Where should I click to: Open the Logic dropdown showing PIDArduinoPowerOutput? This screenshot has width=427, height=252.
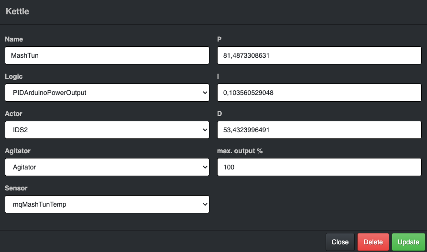107,93
